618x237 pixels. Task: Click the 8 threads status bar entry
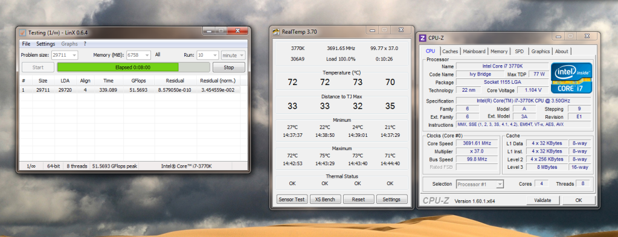[77, 166]
